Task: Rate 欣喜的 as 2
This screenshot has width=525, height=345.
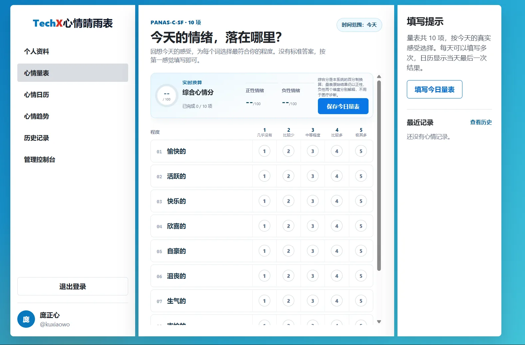Action: [x=289, y=226]
